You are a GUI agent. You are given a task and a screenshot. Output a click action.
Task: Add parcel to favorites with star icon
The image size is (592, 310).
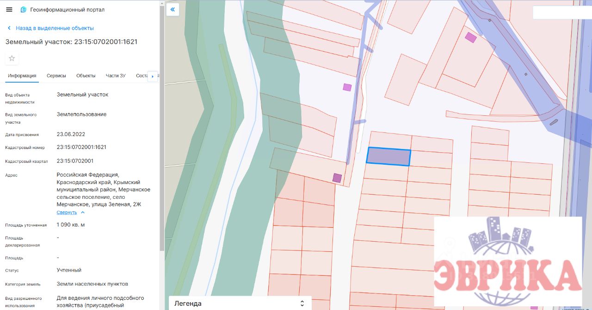(x=12, y=58)
